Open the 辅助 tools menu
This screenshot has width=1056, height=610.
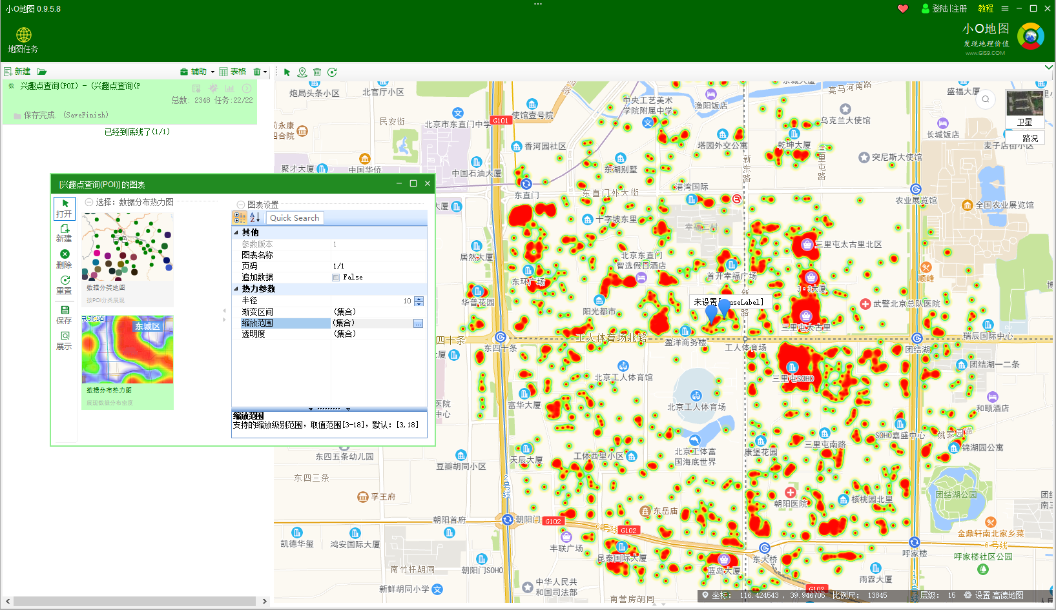pos(193,72)
